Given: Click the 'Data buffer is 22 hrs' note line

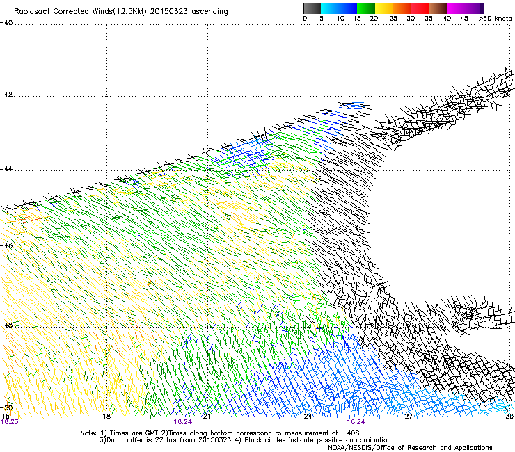Looking at the screenshot, I should 245,440.
